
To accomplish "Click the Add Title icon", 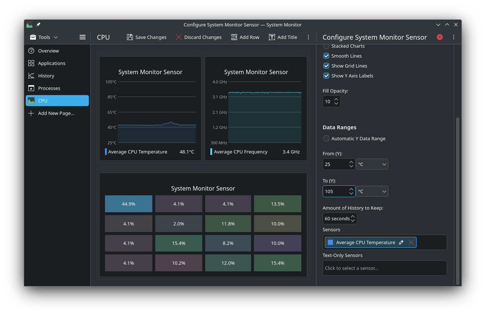I will 272,37.
